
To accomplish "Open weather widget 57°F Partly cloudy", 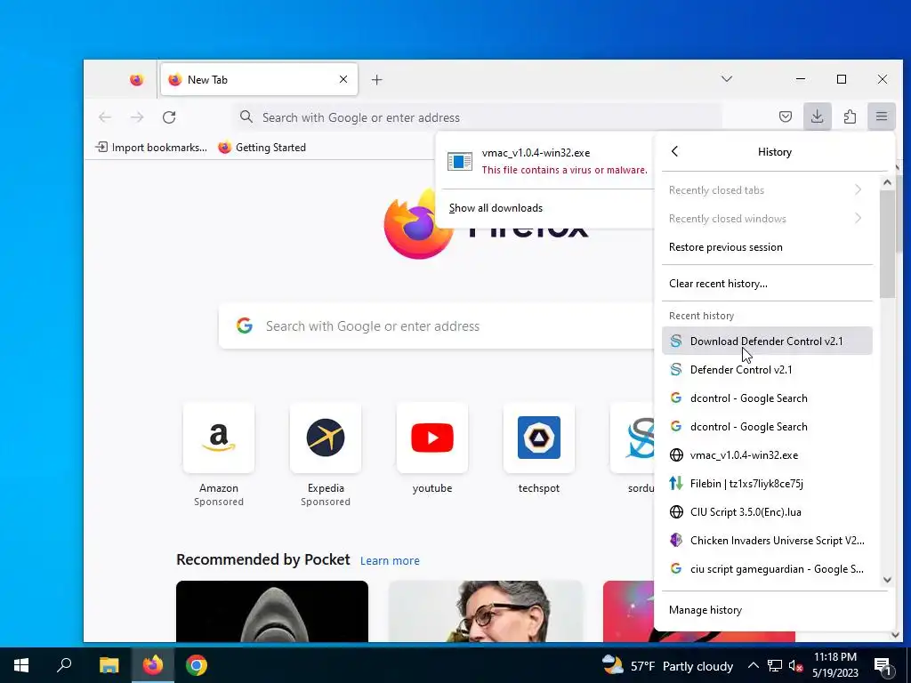I will [667, 665].
